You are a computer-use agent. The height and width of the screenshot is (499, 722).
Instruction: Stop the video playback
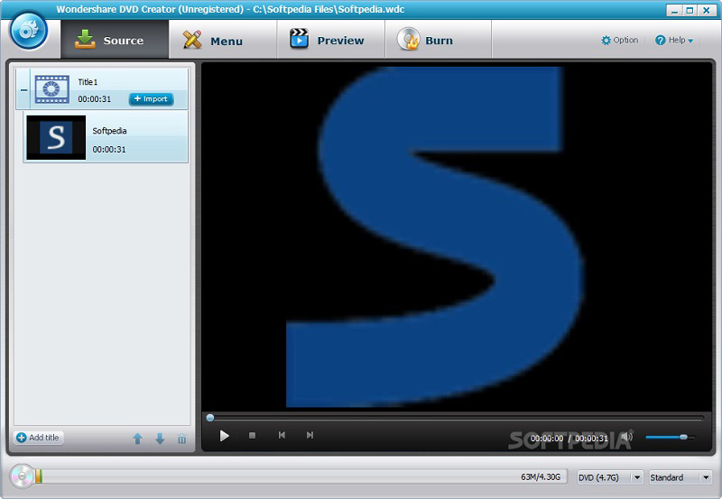pyautogui.click(x=253, y=436)
